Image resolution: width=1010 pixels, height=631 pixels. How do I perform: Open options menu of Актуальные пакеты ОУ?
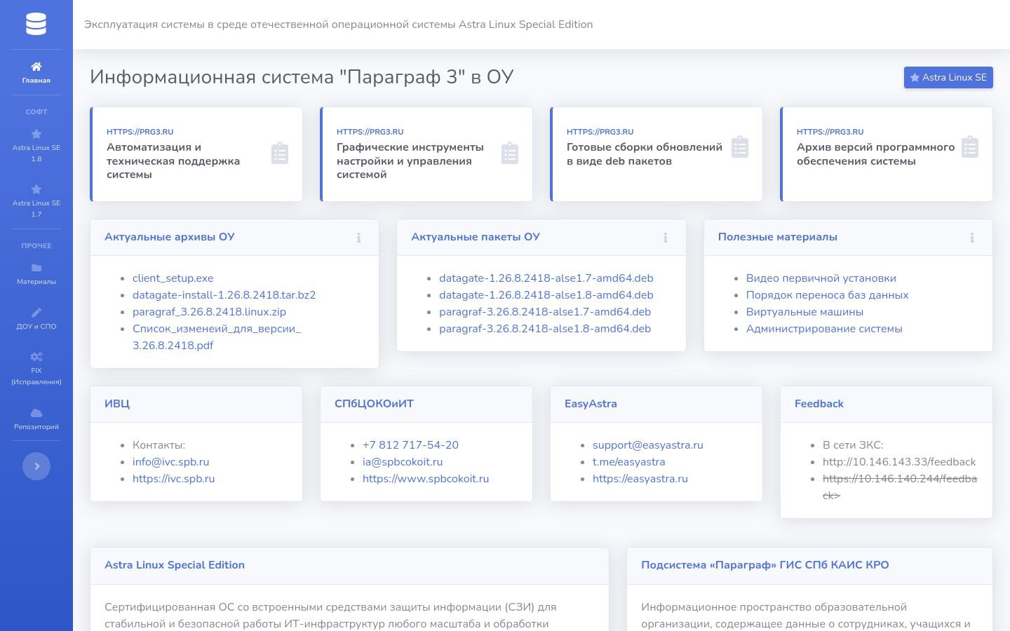point(665,238)
